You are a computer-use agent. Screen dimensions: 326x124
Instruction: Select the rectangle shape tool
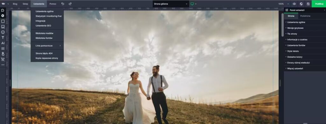3,21
